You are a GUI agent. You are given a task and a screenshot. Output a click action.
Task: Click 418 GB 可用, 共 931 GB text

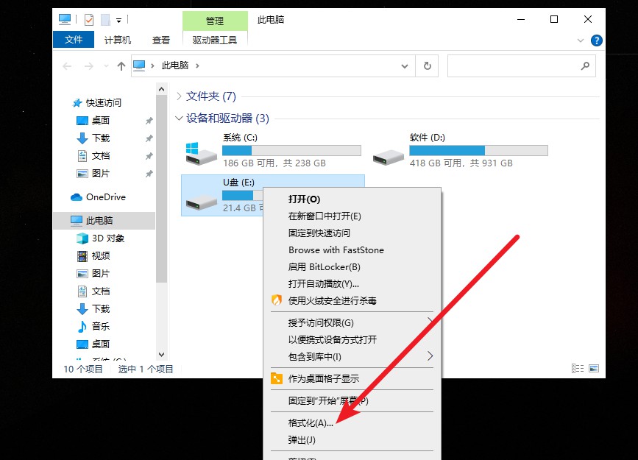pyautogui.click(x=461, y=163)
